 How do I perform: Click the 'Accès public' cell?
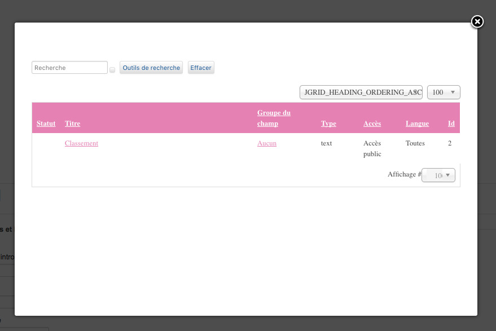coord(372,148)
